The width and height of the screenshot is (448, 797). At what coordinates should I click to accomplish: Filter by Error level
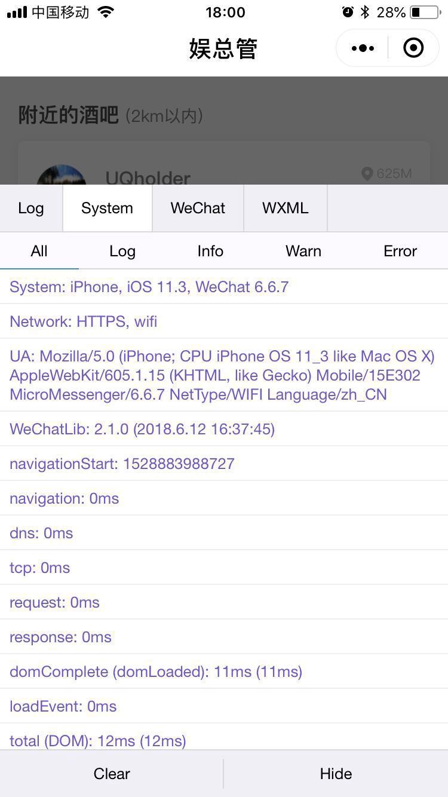click(x=400, y=251)
